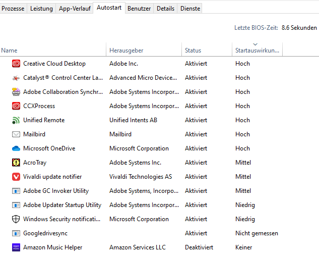Click publisher Amazon Services LLC
Image resolution: width=319 pixels, height=257 pixels.
pos(138,247)
